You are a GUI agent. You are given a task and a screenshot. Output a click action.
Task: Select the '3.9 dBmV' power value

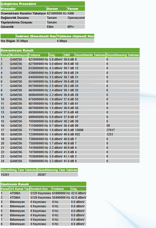pos(56,73)
